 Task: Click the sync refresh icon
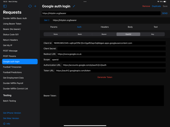[x=30, y=6]
